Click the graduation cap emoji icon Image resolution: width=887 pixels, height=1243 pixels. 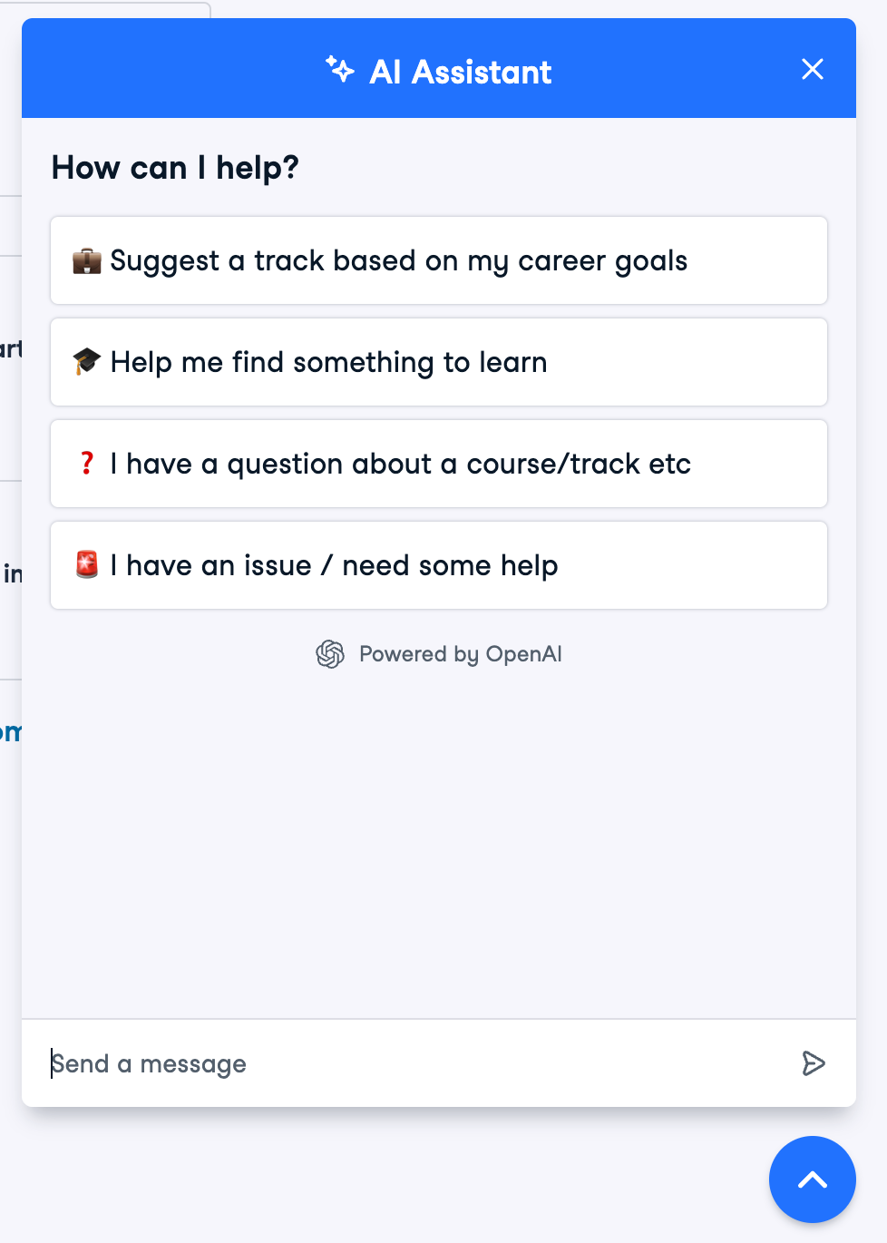click(x=87, y=362)
